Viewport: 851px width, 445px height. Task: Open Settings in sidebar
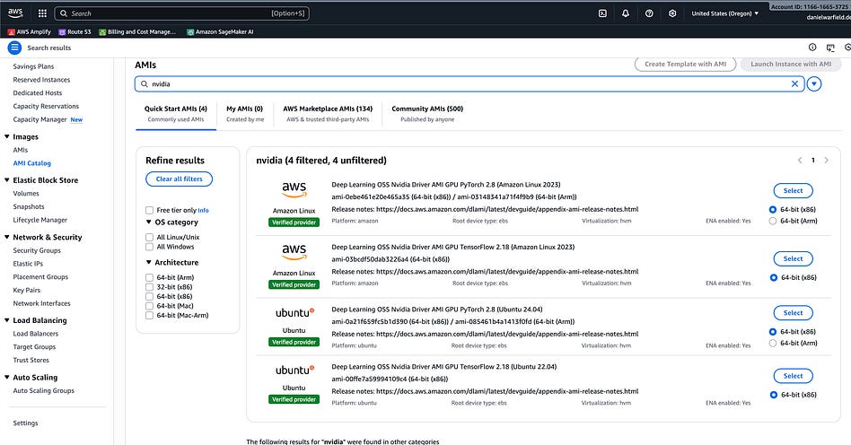[x=25, y=423]
